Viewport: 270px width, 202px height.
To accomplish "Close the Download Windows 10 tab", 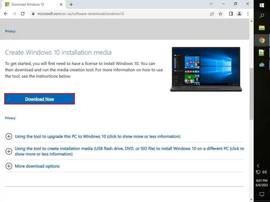I will [61, 4].
